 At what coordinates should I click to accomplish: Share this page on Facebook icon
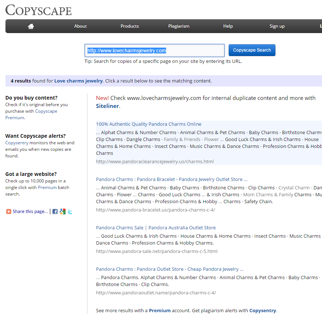[x=55, y=212]
